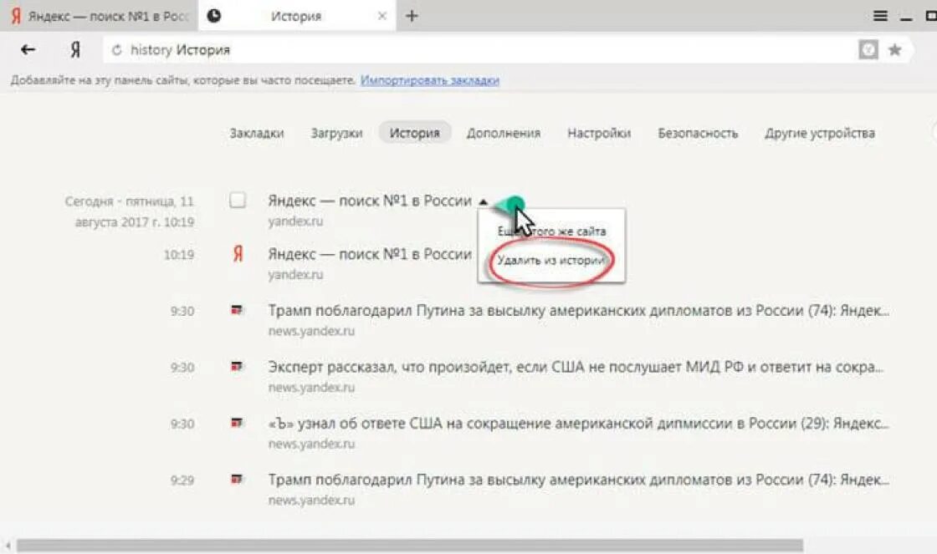Image resolution: width=937 pixels, height=554 pixels.
Task: Click yandex.ru under 10:19 entry
Action: (295, 275)
